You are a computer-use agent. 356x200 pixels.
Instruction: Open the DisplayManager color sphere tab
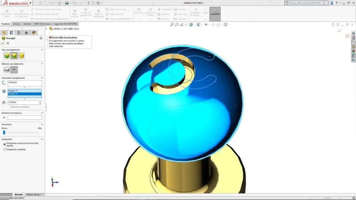pyautogui.click(x=34, y=33)
